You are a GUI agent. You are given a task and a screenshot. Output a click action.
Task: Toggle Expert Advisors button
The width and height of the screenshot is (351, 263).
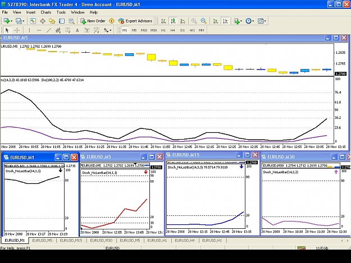(135, 21)
